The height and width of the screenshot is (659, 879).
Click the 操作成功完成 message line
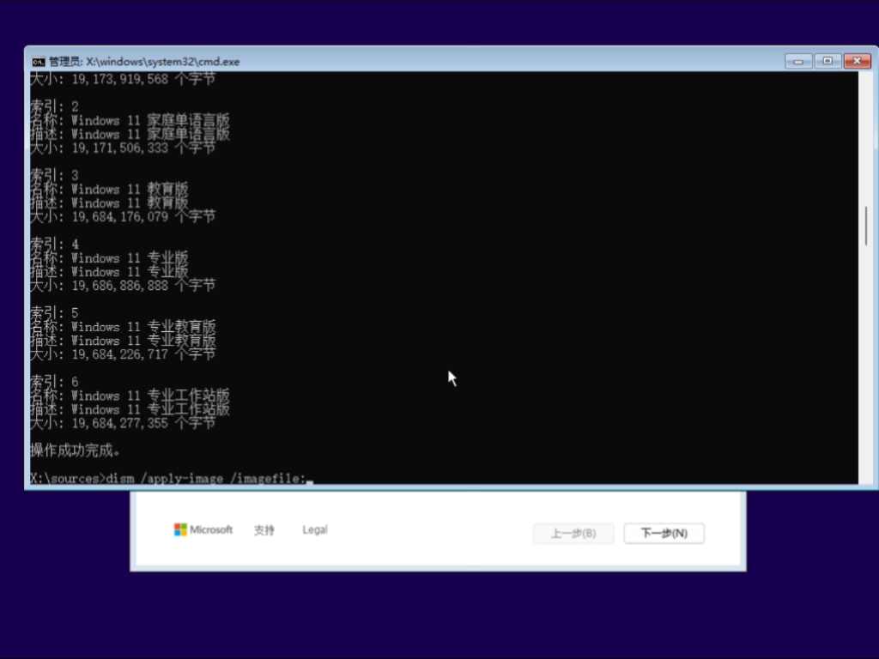[75, 449]
